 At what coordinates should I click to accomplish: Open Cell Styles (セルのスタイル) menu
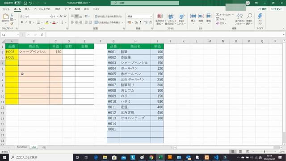click(x=181, y=19)
